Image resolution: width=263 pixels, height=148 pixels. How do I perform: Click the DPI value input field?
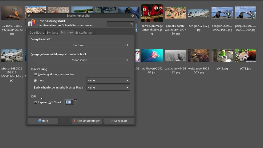[68, 102]
